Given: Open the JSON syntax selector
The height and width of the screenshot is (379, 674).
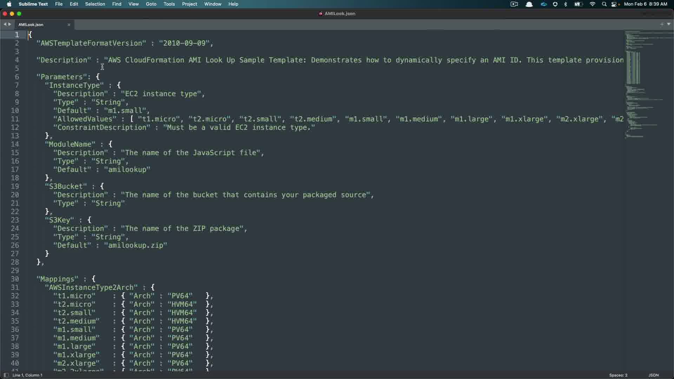Looking at the screenshot, I should click(653, 375).
